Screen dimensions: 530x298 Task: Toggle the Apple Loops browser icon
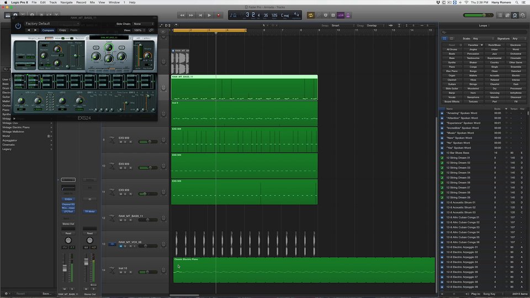click(x=515, y=15)
